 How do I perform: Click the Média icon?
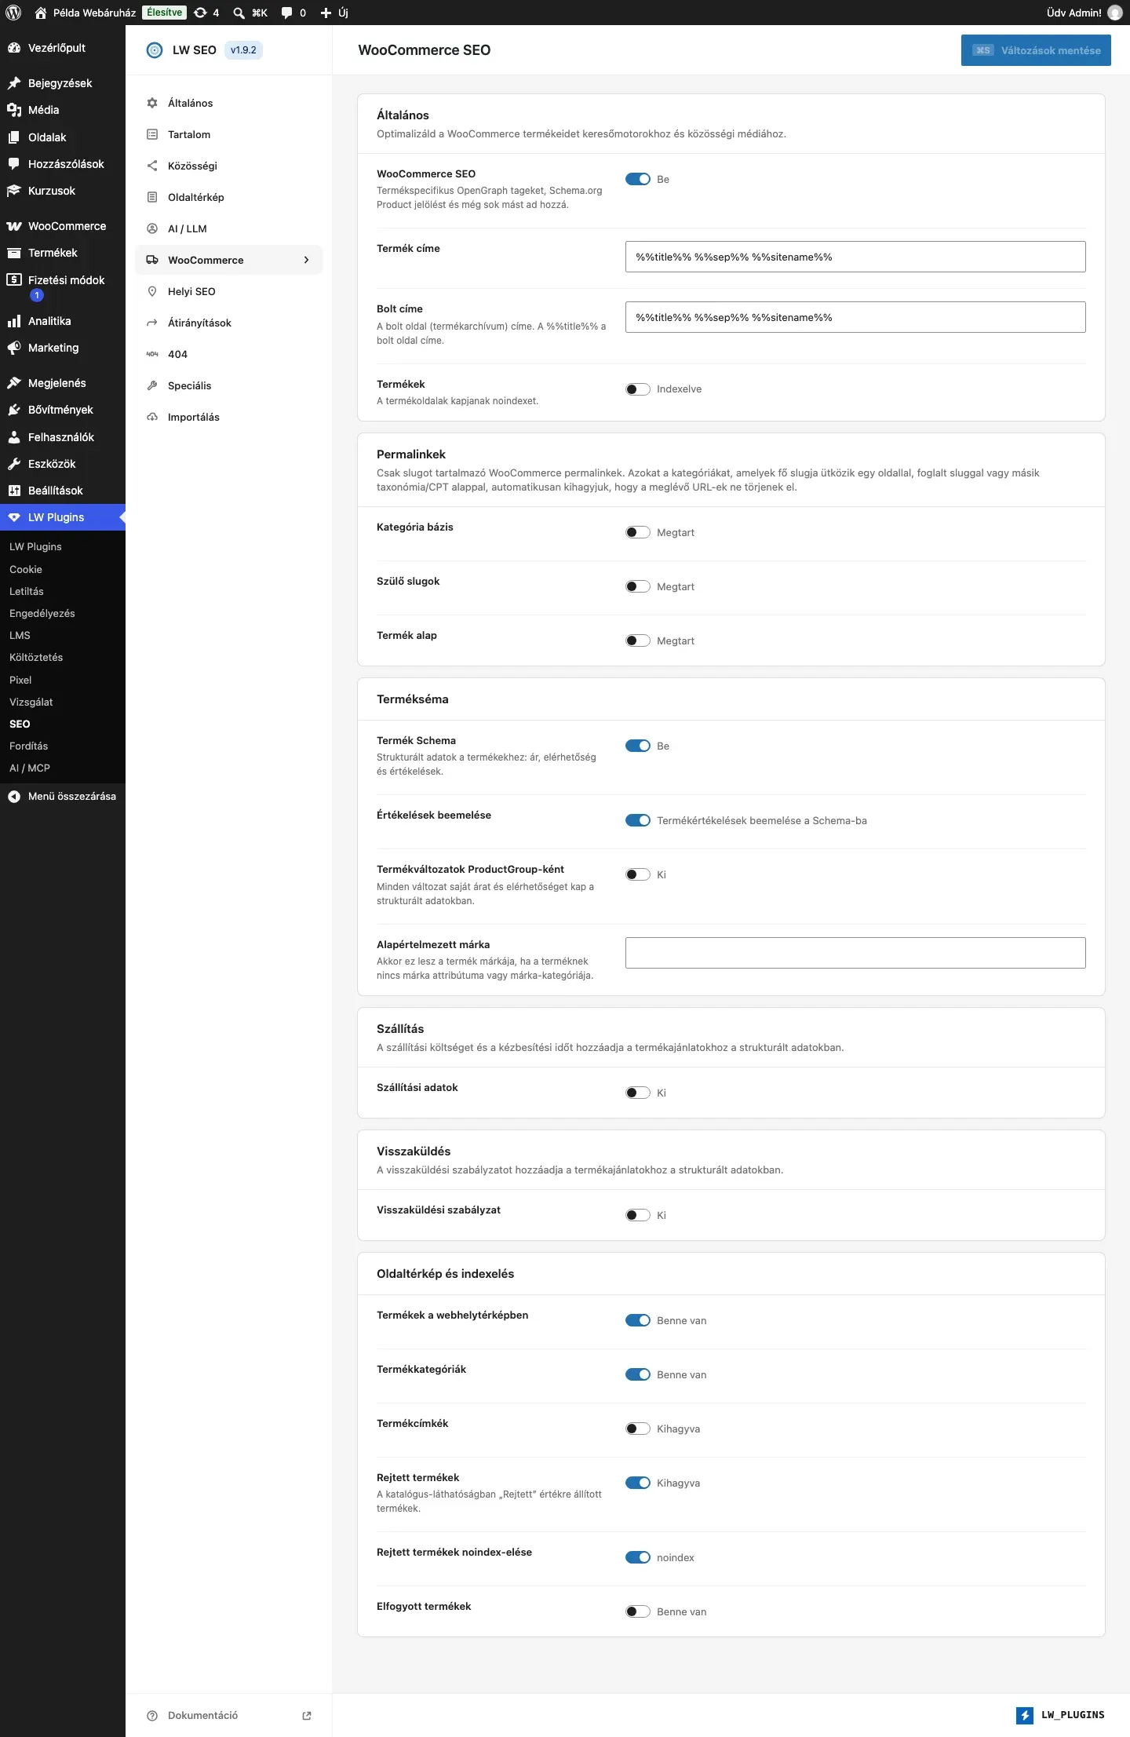(14, 110)
